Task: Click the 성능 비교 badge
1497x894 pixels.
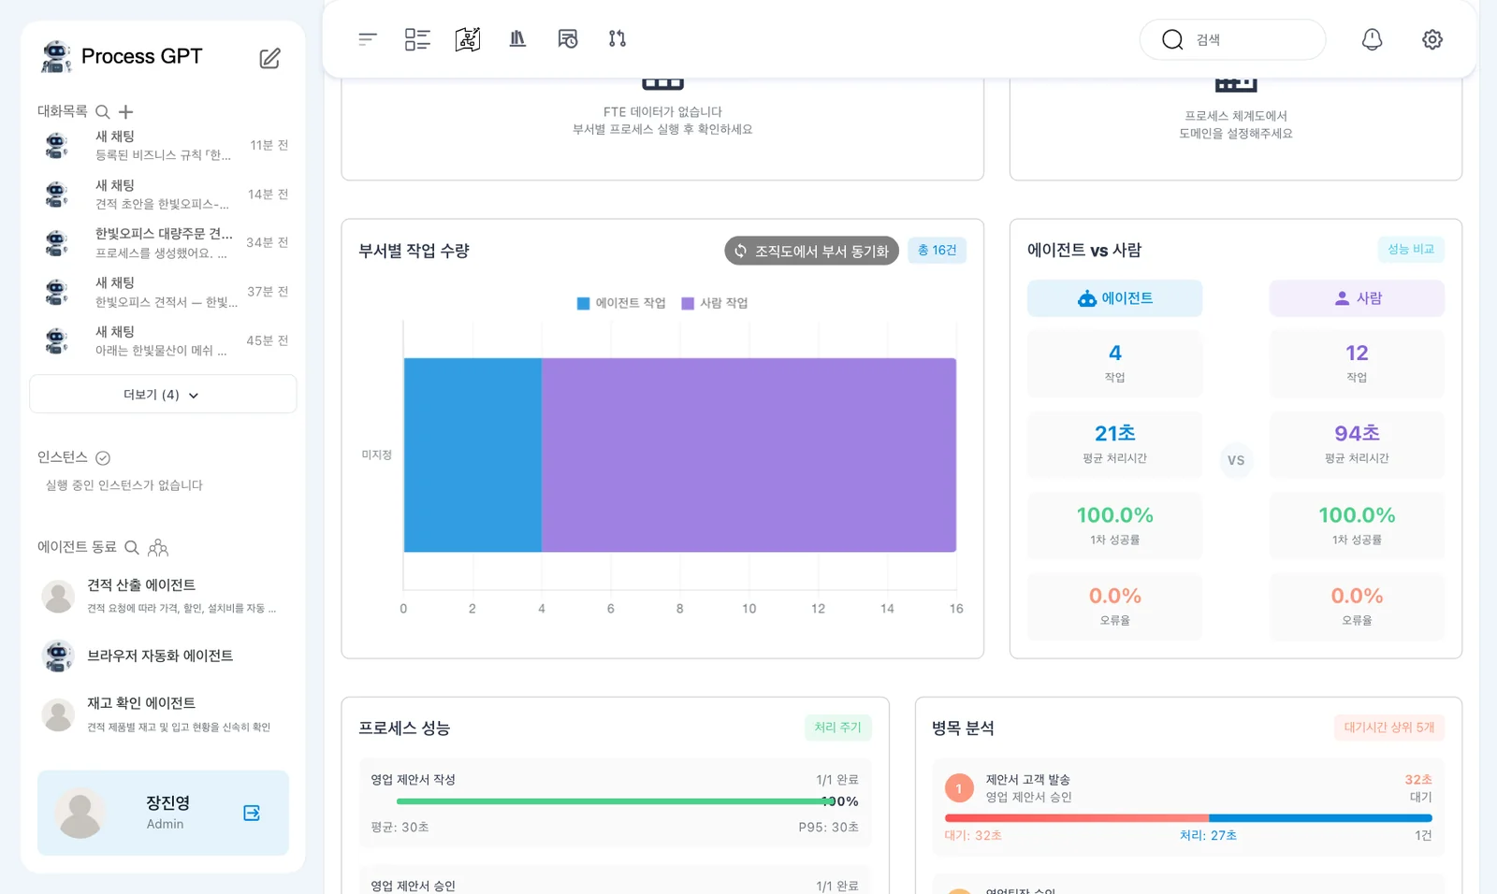Action: pyautogui.click(x=1411, y=250)
